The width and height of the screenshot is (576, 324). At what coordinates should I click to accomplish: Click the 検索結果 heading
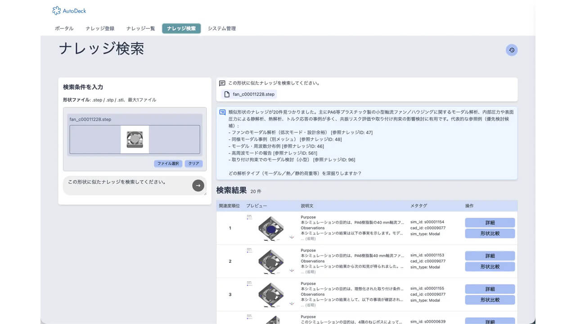pyautogui.click(x=231, y=190)
